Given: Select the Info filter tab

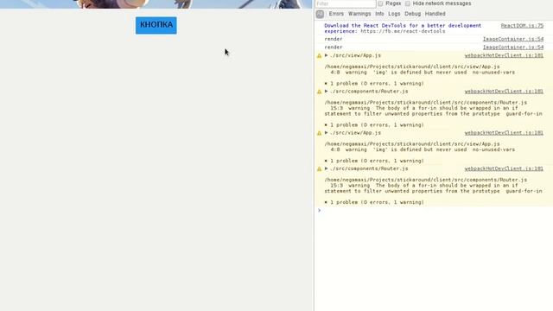Looking at the screenshot, I should (379, 14).
